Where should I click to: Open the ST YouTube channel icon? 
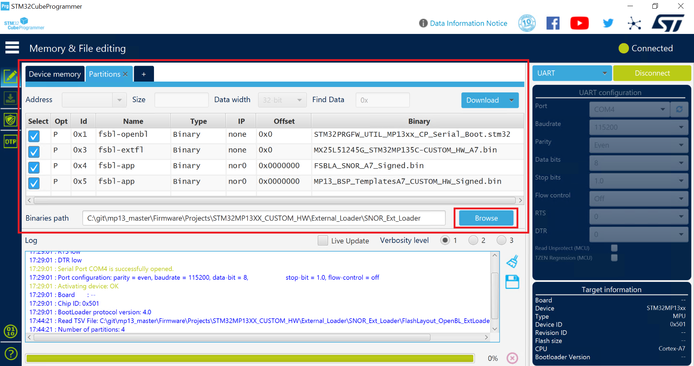579,23
